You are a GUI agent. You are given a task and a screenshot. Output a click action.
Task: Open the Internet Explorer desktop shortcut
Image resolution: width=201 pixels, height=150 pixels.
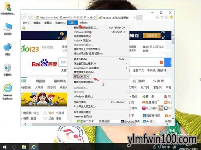tap(8, 92)
